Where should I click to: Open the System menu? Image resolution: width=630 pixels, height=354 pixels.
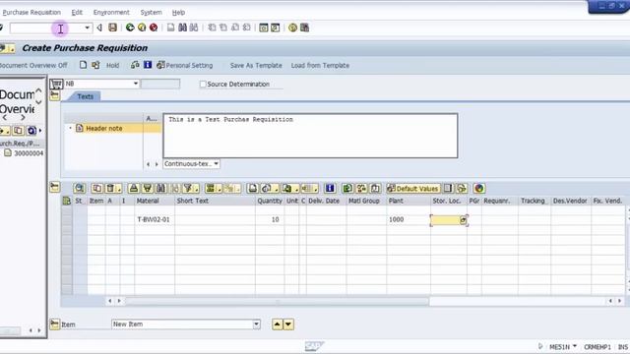point(151,13)
